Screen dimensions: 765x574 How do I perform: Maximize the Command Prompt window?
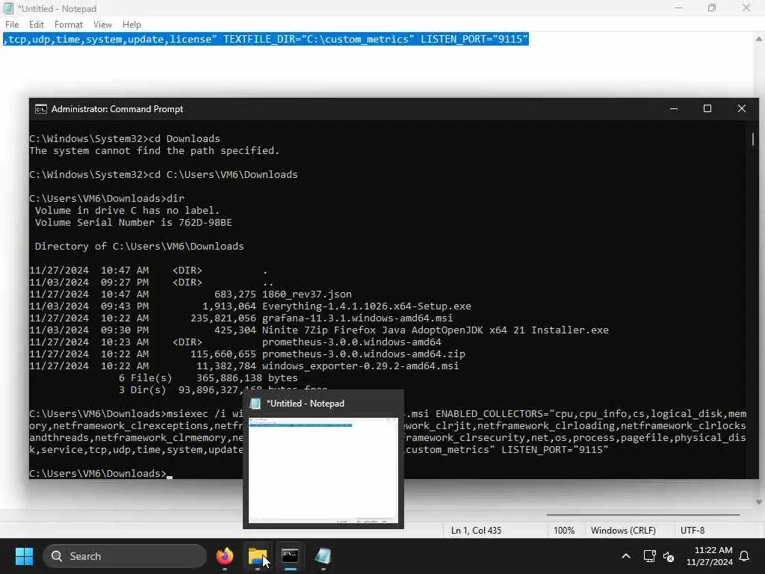click(707, 109)
